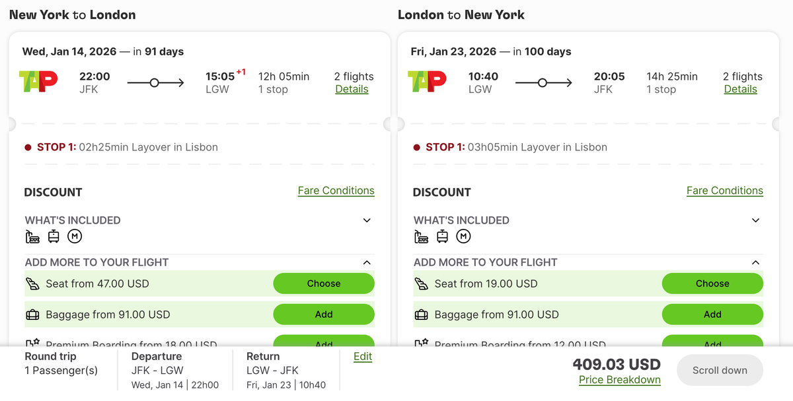793x401 pixels.
Task: Open flight Details for New York to London
Action: 352,89
